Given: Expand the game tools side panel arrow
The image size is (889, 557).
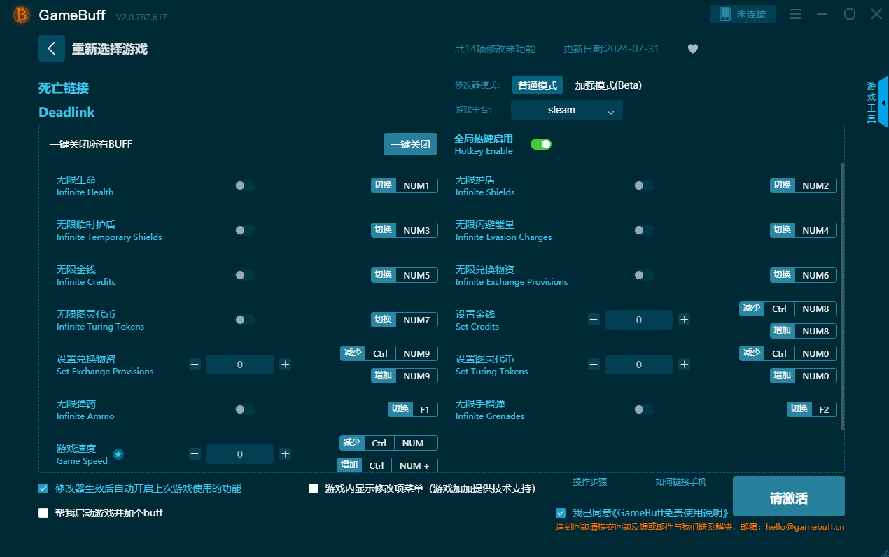Looking at the screenshot, I should pos(883,102).
